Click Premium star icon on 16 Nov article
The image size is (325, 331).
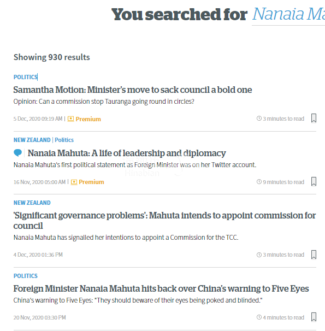point(74,182)
